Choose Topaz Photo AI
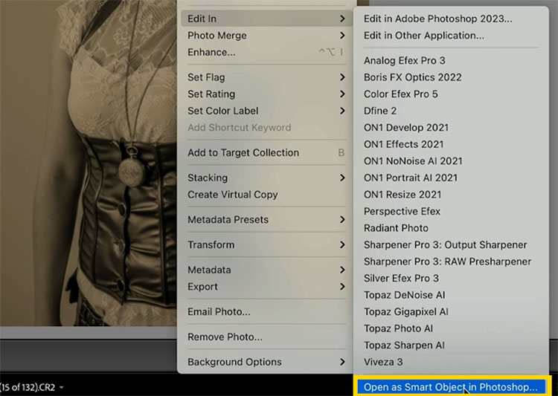 451,328
